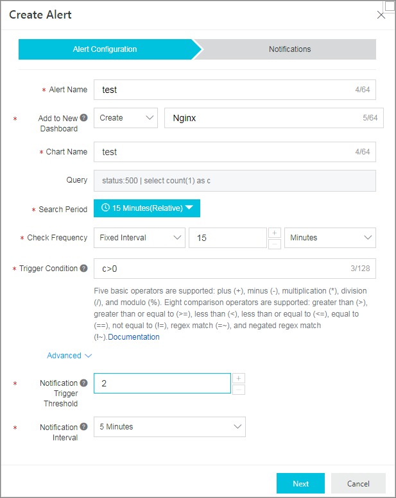The image size is (396, 498).
Task: Open the Fixed Interval dropdown
Action: (x=139, y=238)
